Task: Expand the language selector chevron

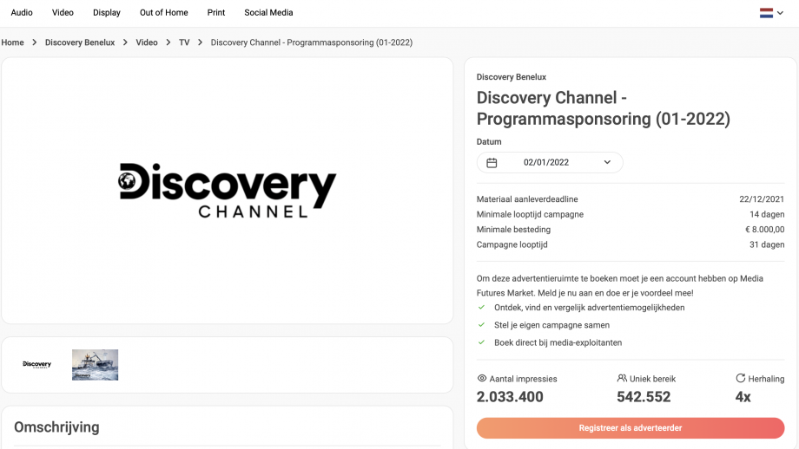Action: pos(780,13)
